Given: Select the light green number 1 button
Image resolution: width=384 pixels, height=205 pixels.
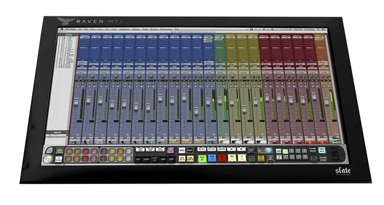Looking at the screenshot, I should pos(285,151).
